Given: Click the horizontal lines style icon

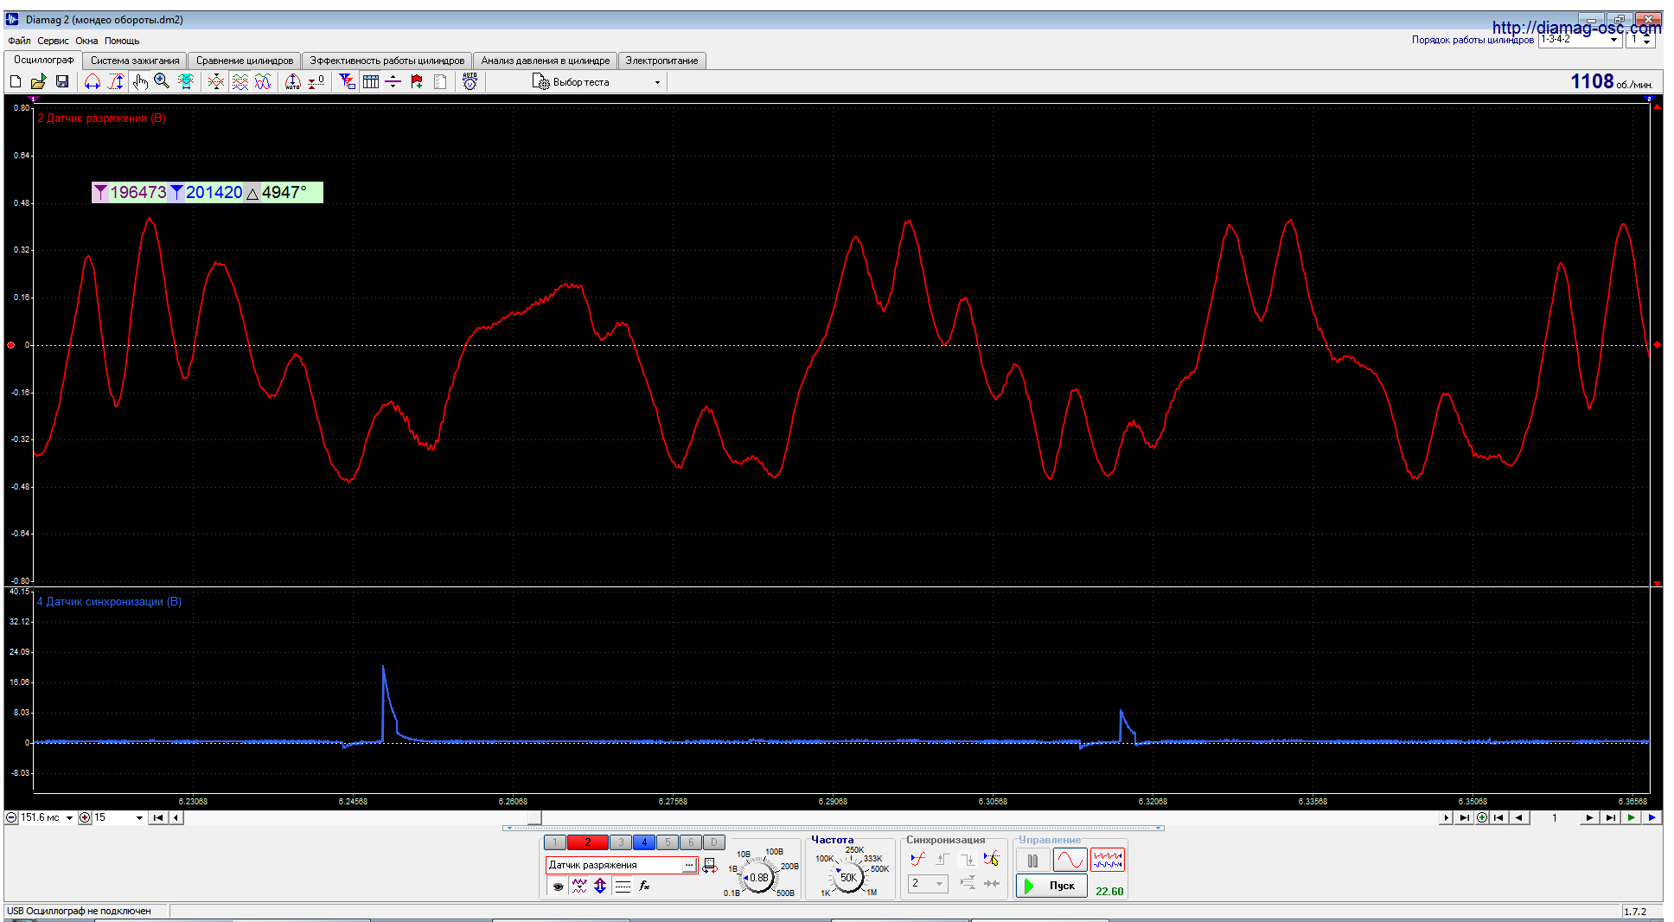Looking at the screenshot, I should click(623, 886).
